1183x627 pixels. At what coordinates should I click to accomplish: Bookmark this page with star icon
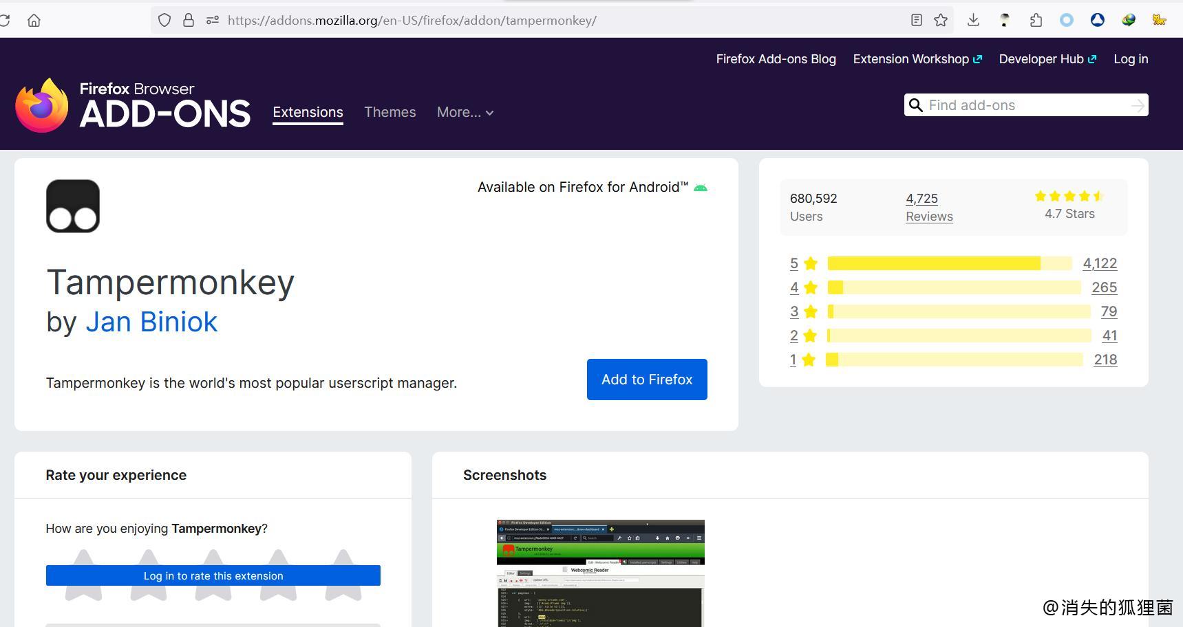[941, 21]
